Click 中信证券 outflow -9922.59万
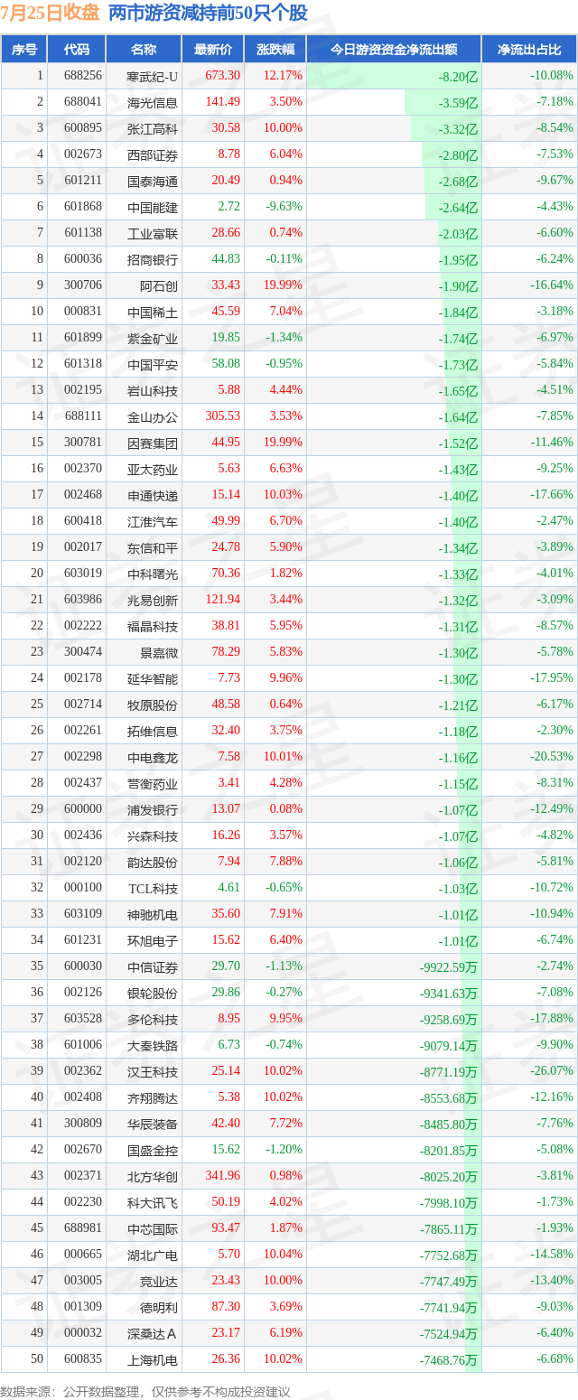The width and height of the screenshot is (578, 1400). tap(449, 966)
